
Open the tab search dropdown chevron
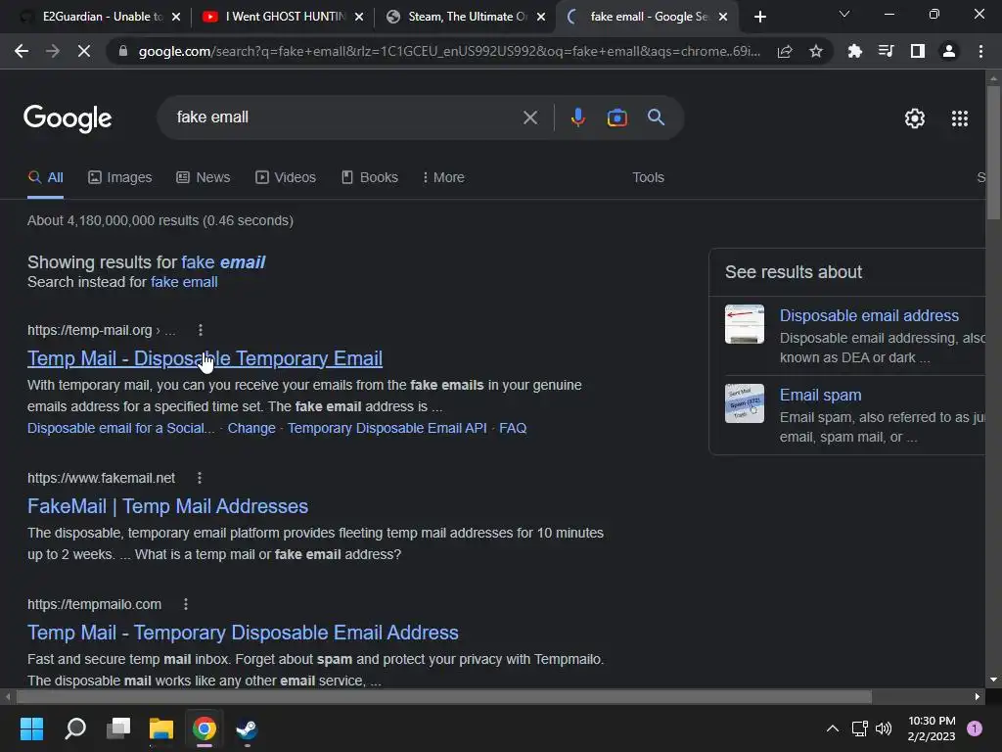click(844, 14)
